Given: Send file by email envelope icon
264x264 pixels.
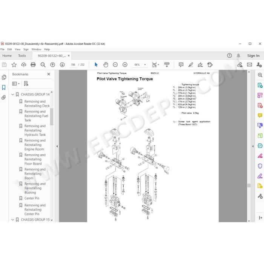Looking at the screenshot, I should (250, 64).
